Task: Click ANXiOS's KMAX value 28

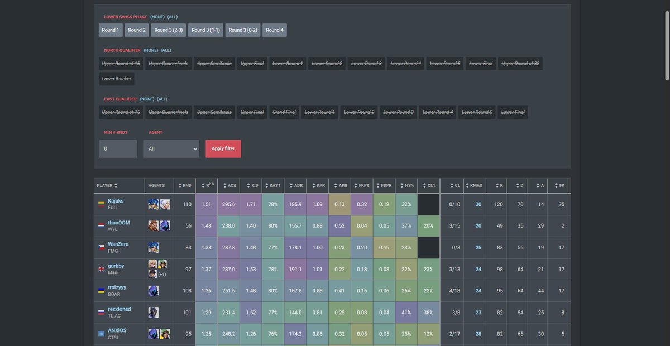Action: pos(478,334)
